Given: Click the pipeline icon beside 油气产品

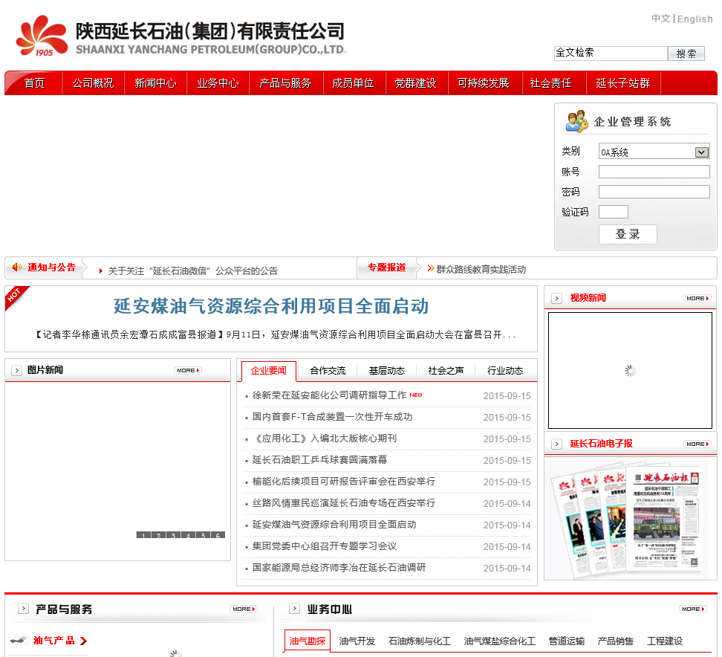Looking at the screenshot, I should (x=19, y=641).
